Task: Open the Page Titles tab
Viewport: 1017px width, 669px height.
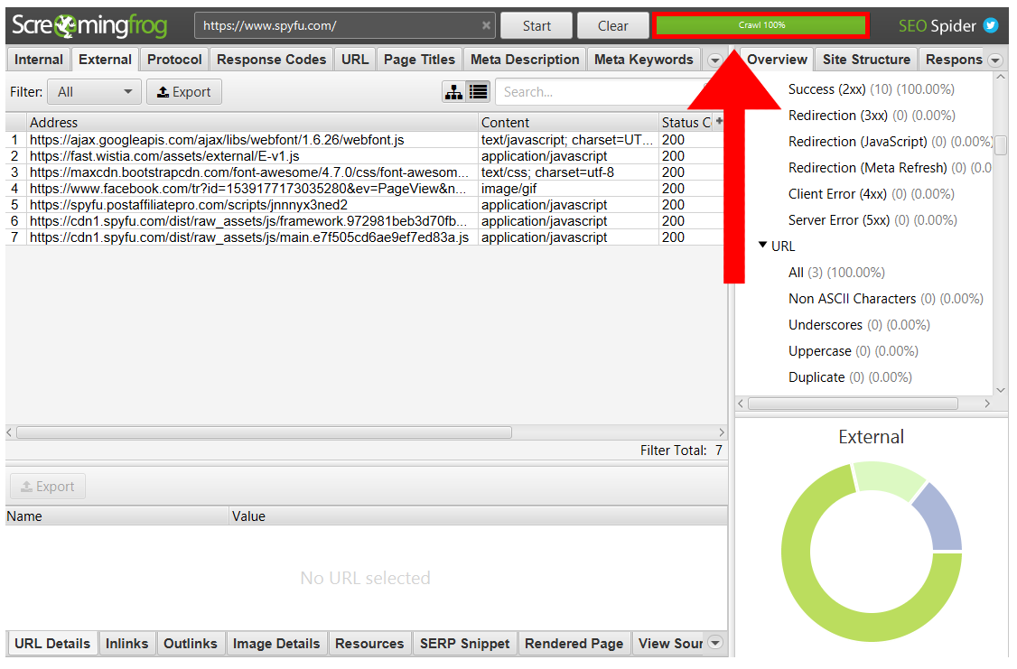Action: tap(420, 60)
